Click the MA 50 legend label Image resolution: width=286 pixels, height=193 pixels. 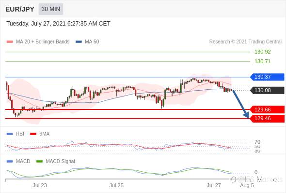point(92,41)
